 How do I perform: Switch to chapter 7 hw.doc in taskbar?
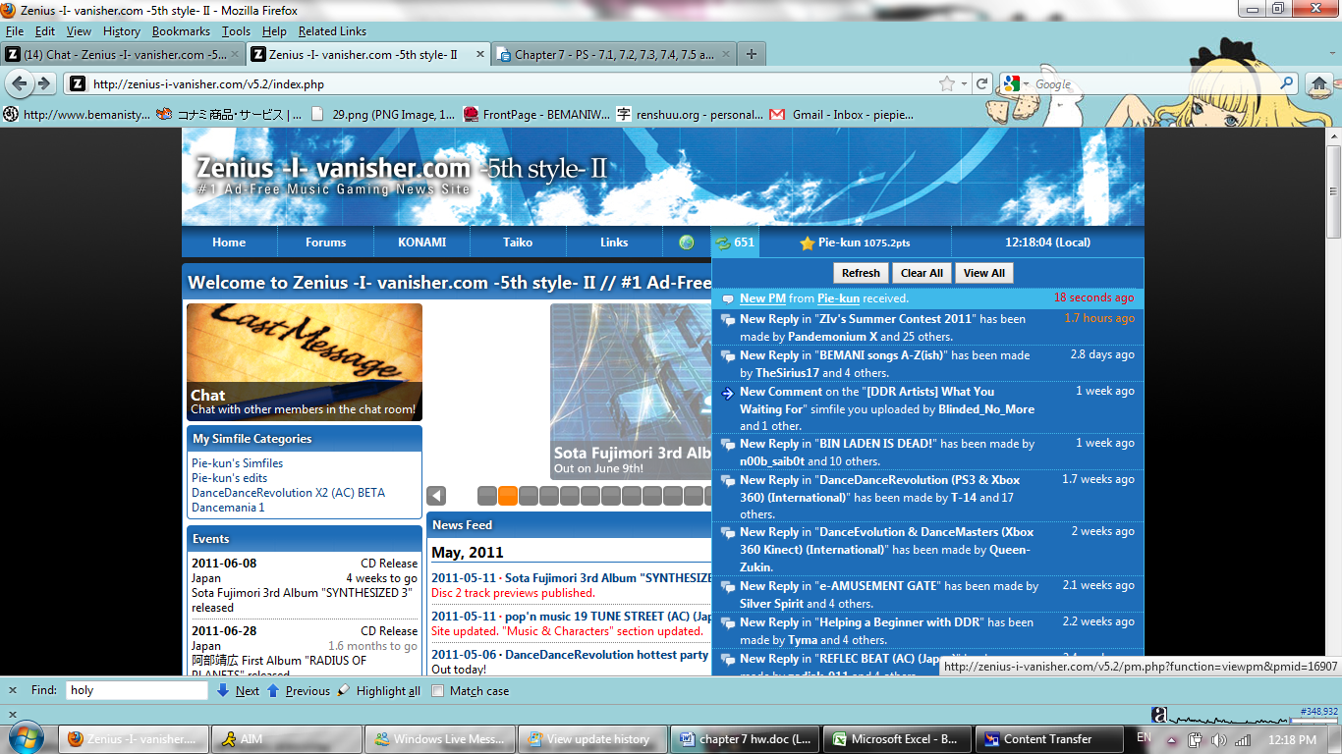coord(745,739)
